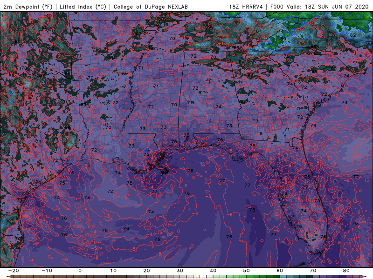Screen dimensions: 373x279
Task: Click the "59" dewpoint value on the map
Action: point(283,39)
